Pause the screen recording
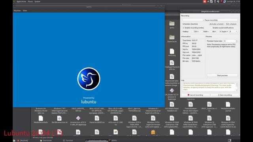This screenshot has height=142, width=253. (210, 20)
